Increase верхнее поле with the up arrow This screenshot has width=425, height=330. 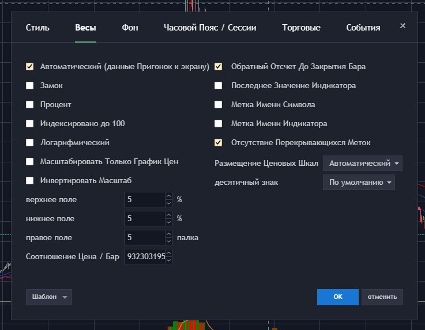168,196
